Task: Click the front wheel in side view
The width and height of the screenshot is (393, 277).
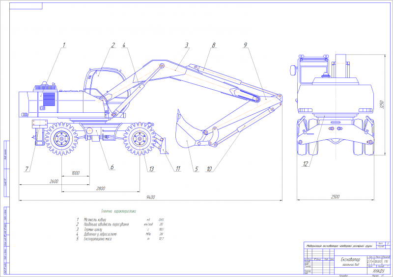Action: pyautogui.click(x=140, y=139)
